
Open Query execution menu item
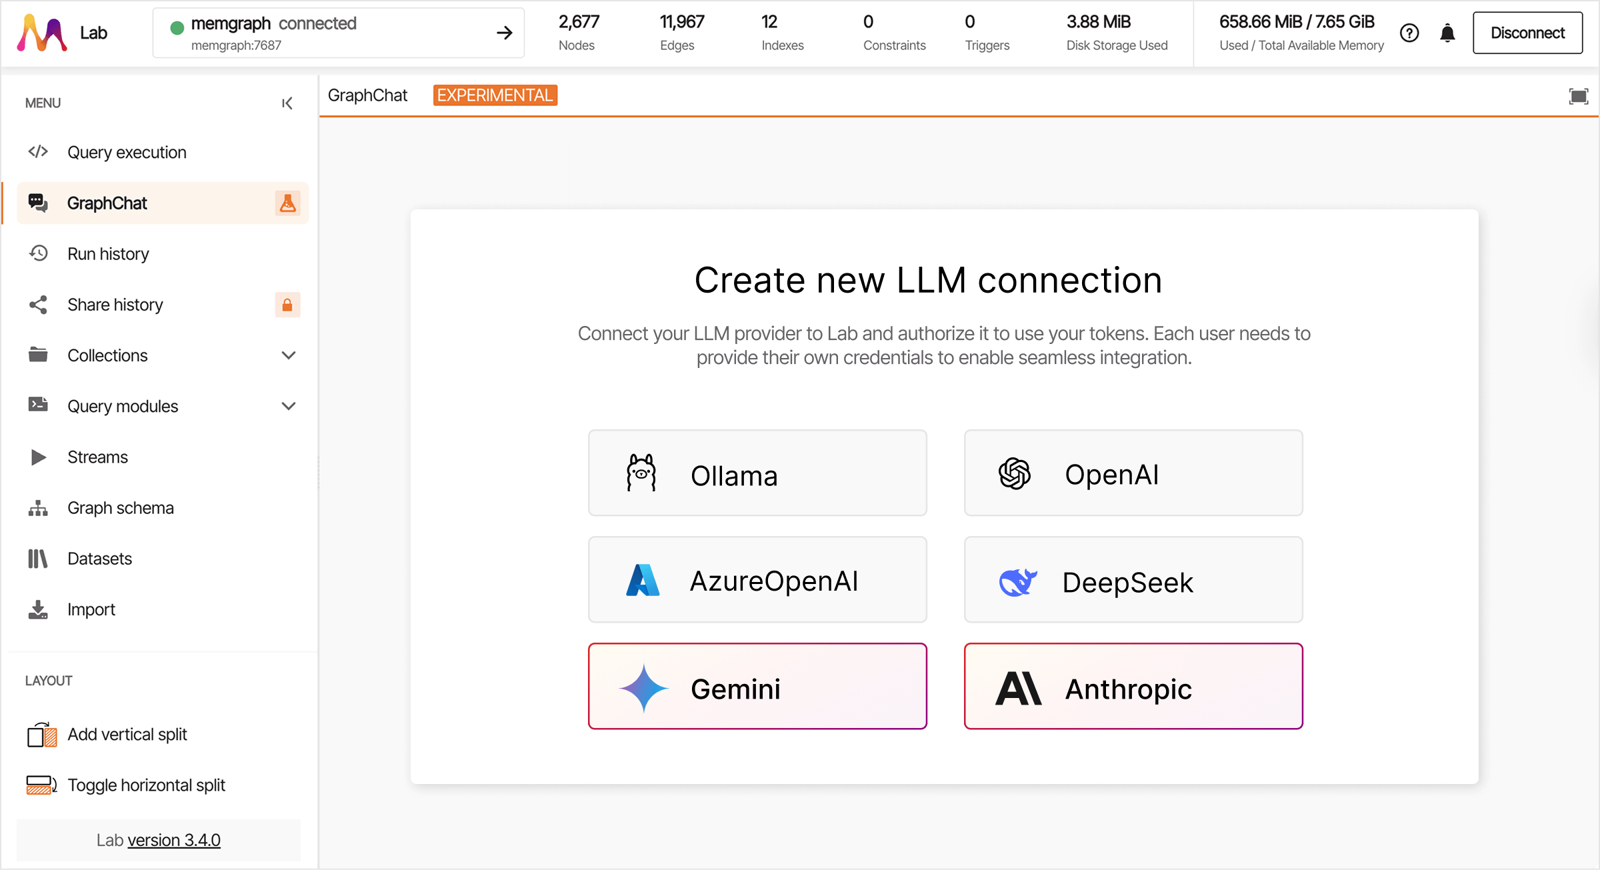pyautogui.click(x=163, y=152)
